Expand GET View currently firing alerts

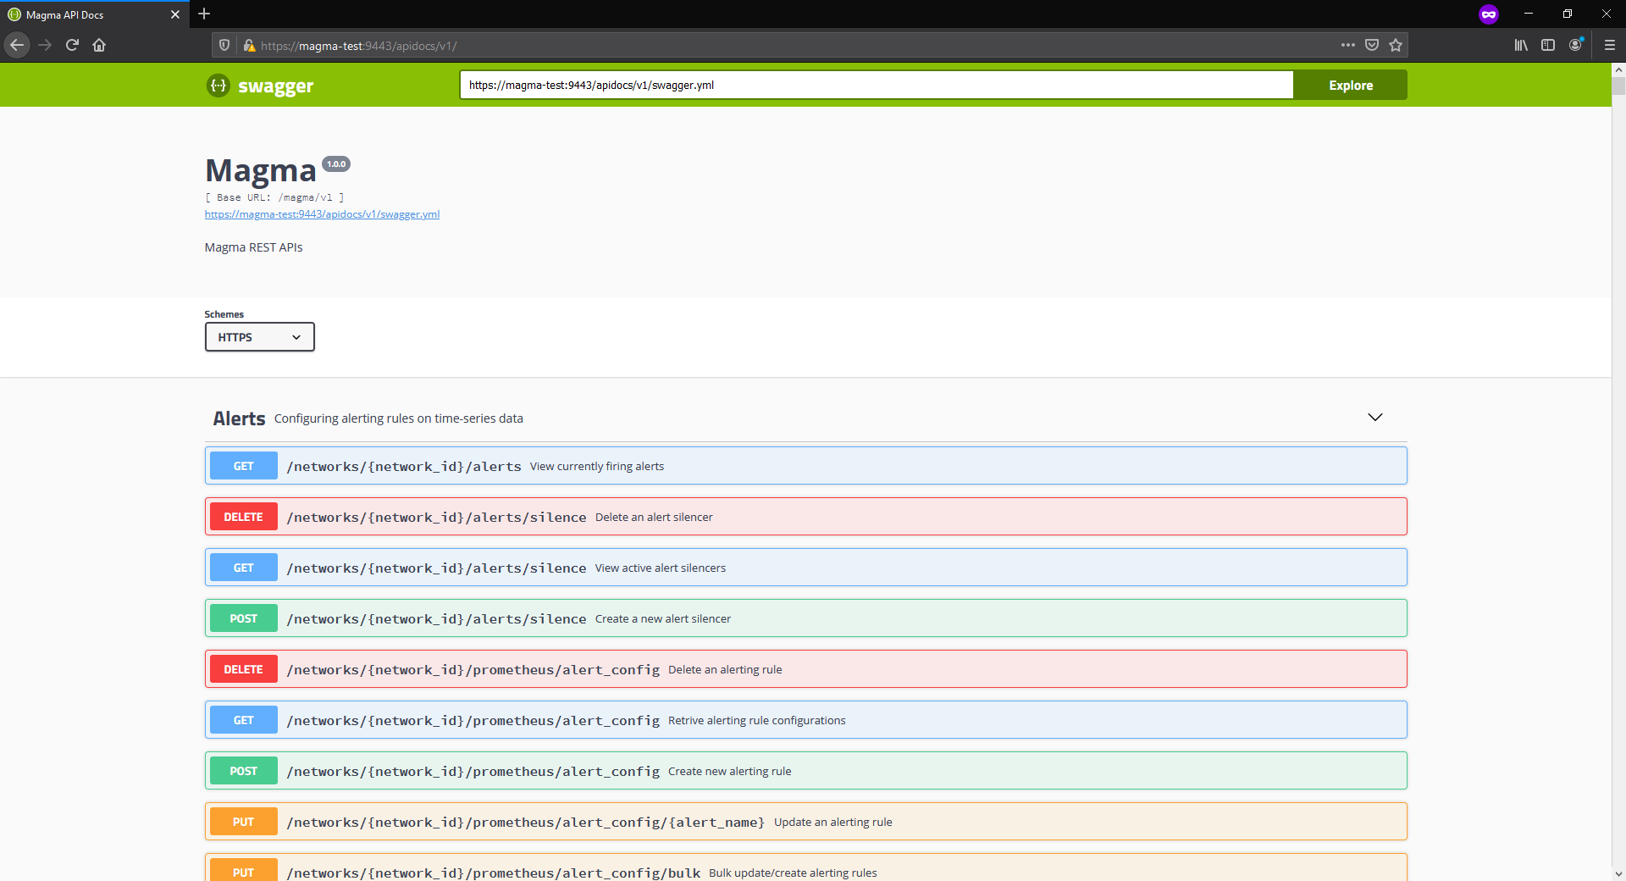(x=805, y=466)
